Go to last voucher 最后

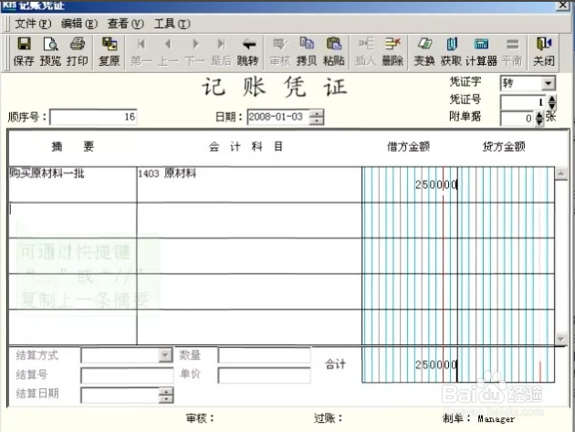point(221,52)
